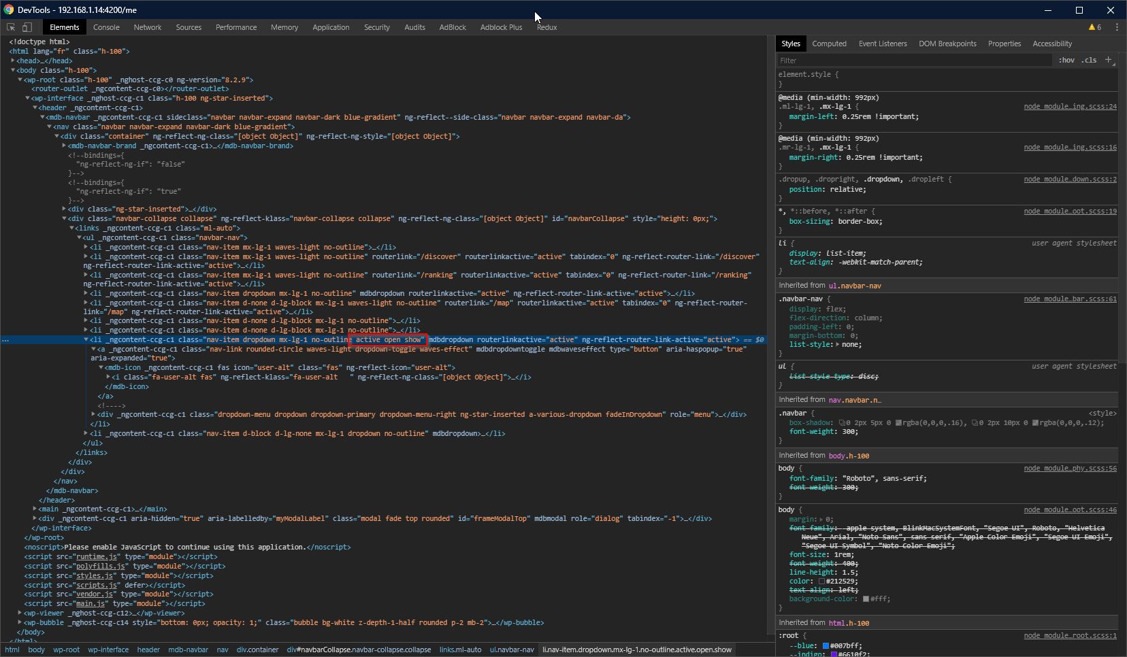Open the Performance tab
Screen dimensions: 1127x657
coord(236,27)
